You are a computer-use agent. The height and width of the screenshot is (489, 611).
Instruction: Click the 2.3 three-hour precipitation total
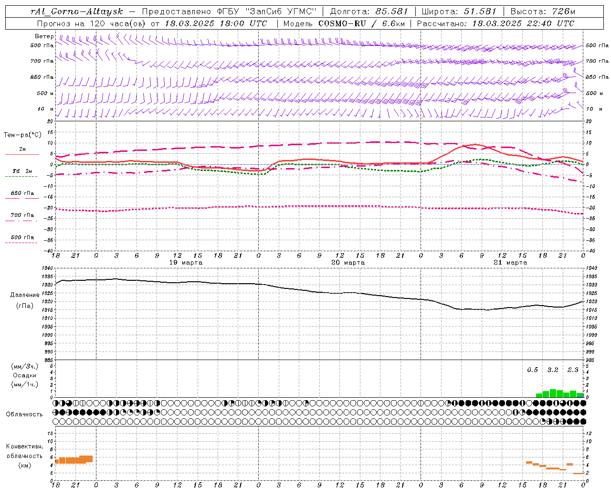573,370
